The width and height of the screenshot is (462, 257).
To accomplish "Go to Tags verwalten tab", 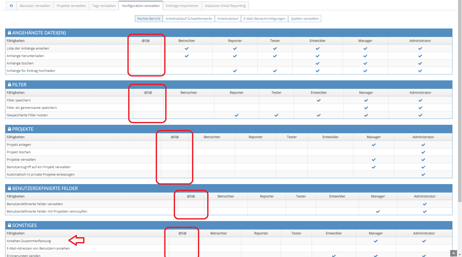I will point(104,6).
